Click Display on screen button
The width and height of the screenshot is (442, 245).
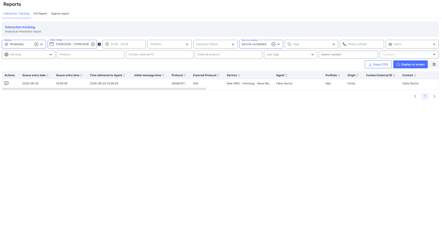(x=410, y=64)
